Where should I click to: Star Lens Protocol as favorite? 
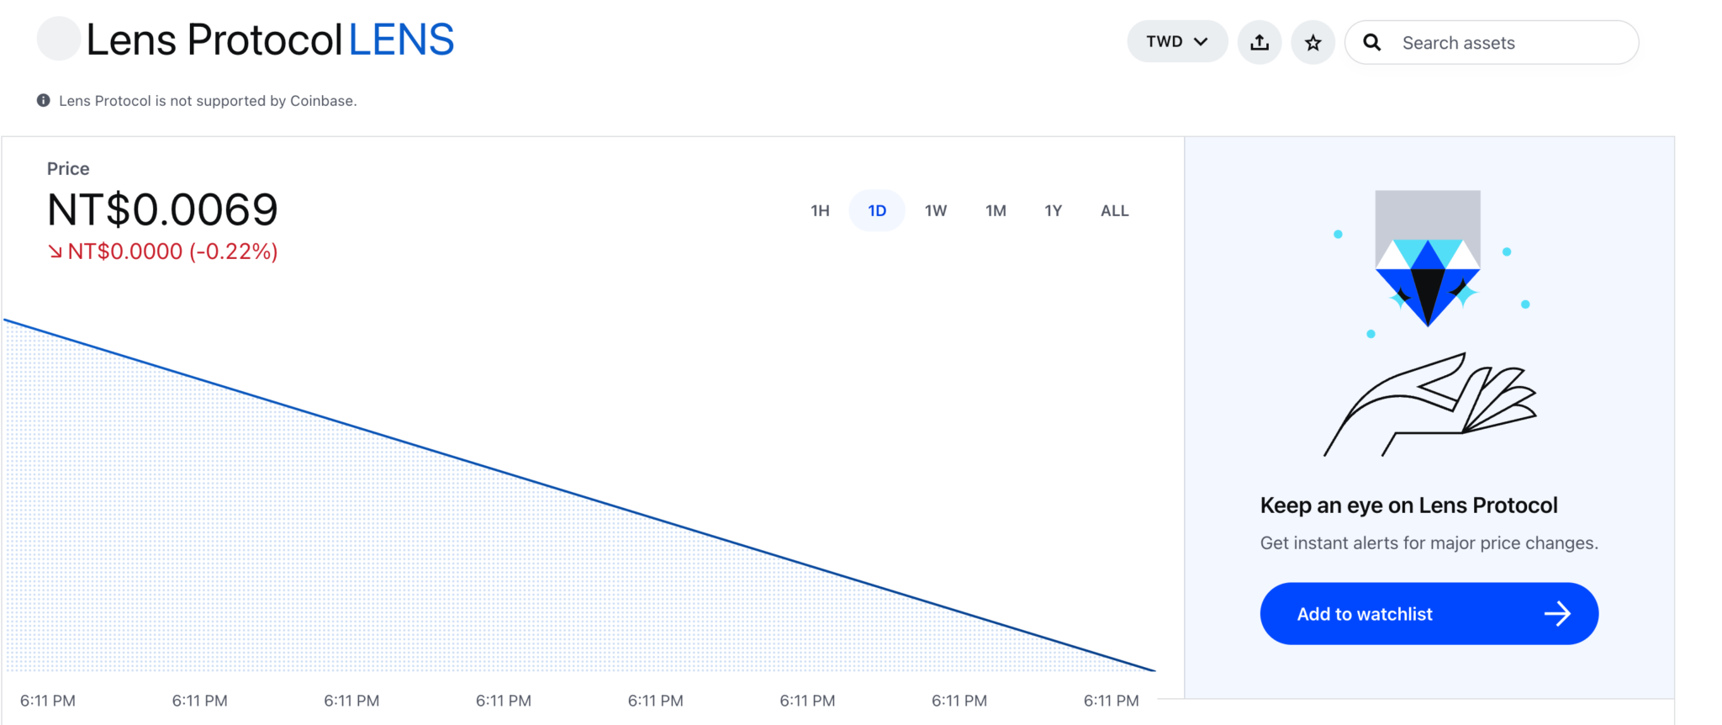1313,42
